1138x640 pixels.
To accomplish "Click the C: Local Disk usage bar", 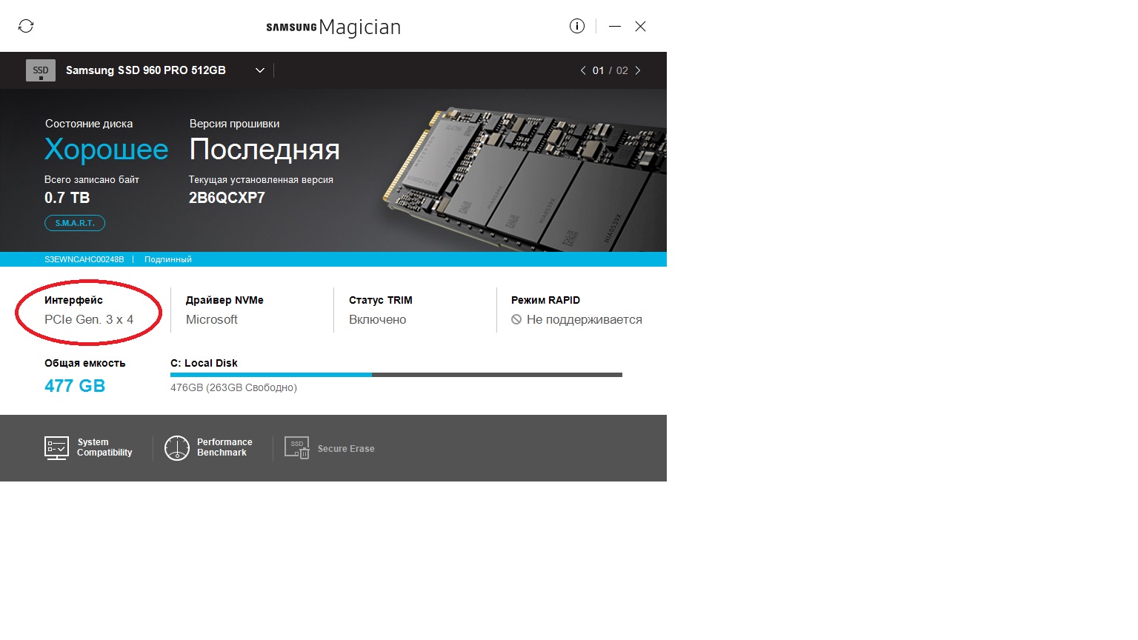I will click(396, 375).
